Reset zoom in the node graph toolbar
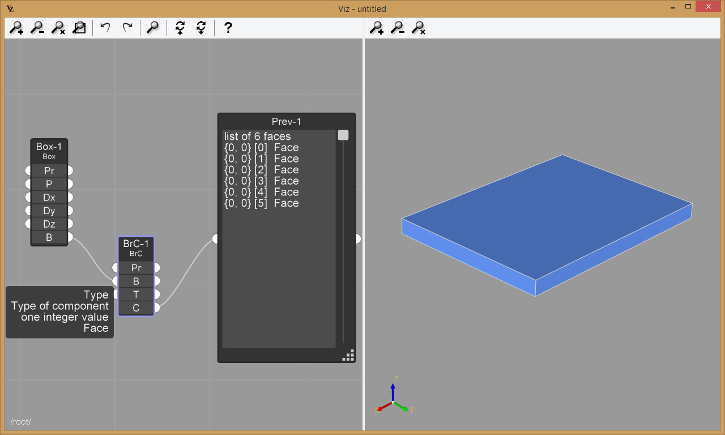Image resolution: width=725 pixels, height=435 pixels. point(58,28)
